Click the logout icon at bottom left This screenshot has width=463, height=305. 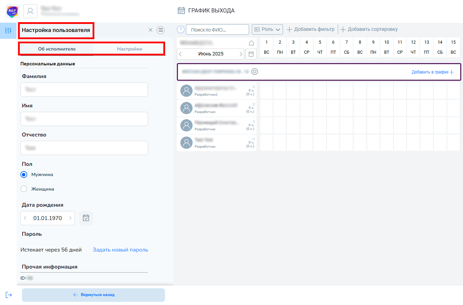pyautogui.click(x=9, y=295)
